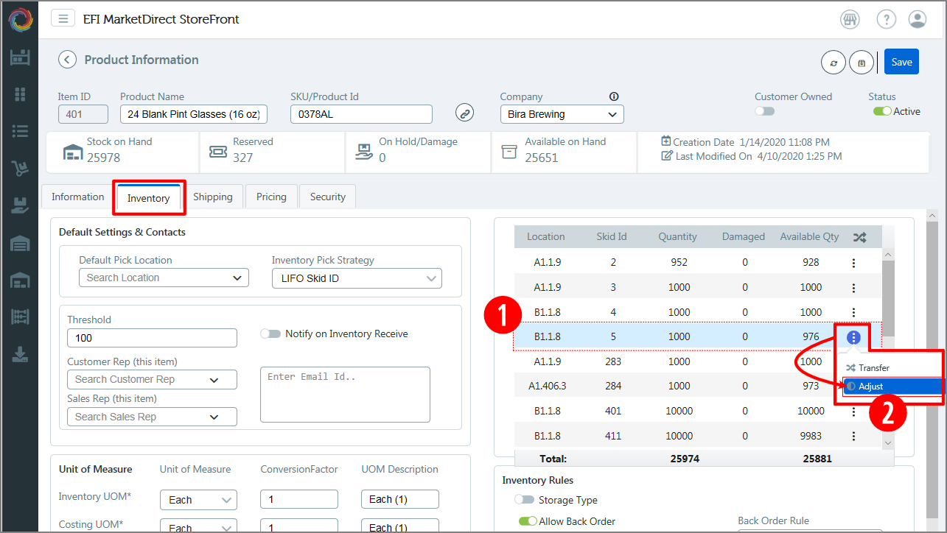Click the inventory table scrollbar down arrow
The width and height of the screenshot is (947, 533).
[x=887, y=442]
